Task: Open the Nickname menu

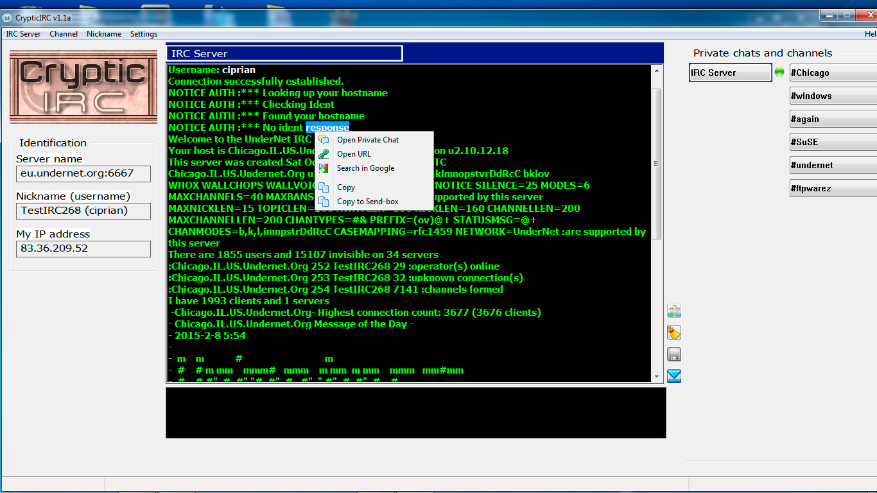Action: point(104,34)
